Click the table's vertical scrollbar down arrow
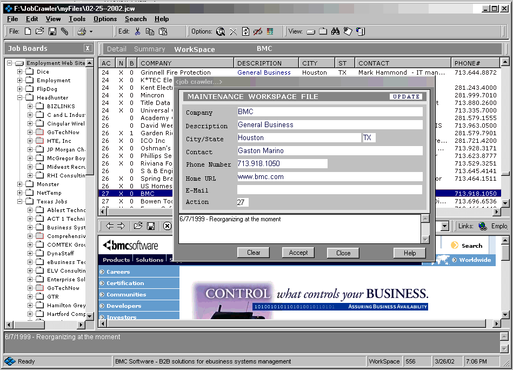This screenshot has width=513, height=370. point(505,203)
